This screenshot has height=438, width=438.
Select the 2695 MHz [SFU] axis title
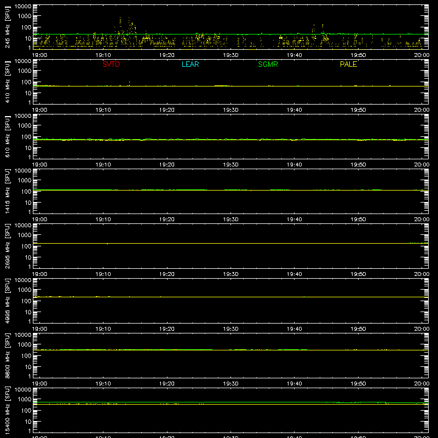(8, 246)
